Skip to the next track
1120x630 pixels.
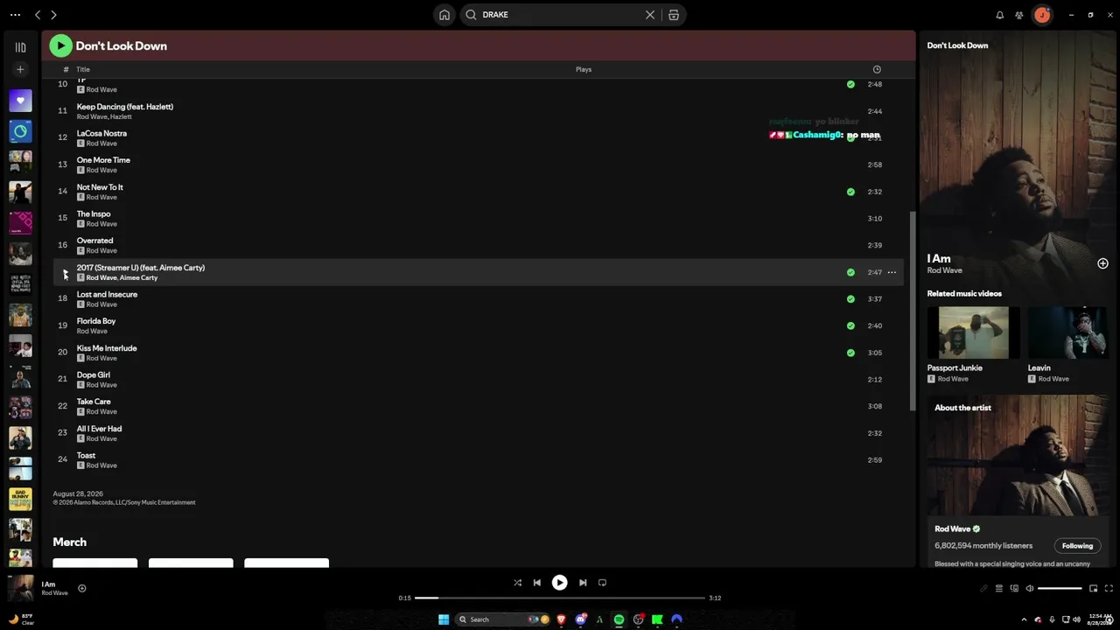[583, 583]
